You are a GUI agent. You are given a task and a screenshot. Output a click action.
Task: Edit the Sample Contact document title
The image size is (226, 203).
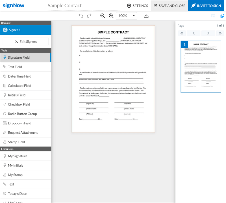[84, 6]
